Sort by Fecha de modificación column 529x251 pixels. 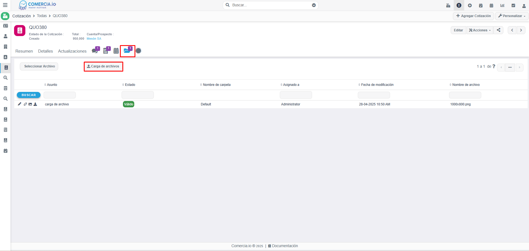click(x=376, y=85)
